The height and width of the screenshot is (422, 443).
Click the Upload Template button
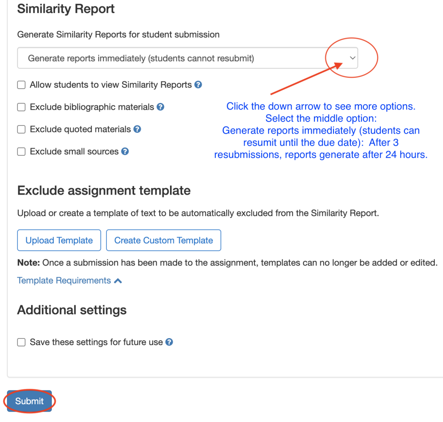click(x=59, y=240)
